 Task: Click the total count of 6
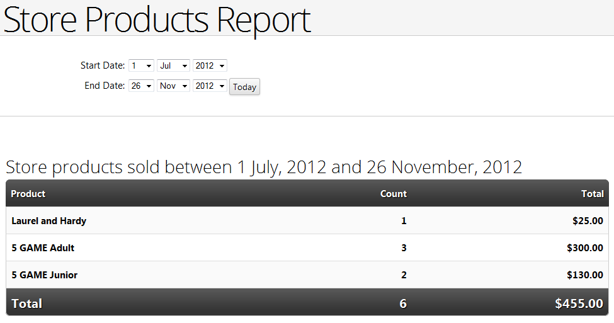coord(403,303)
